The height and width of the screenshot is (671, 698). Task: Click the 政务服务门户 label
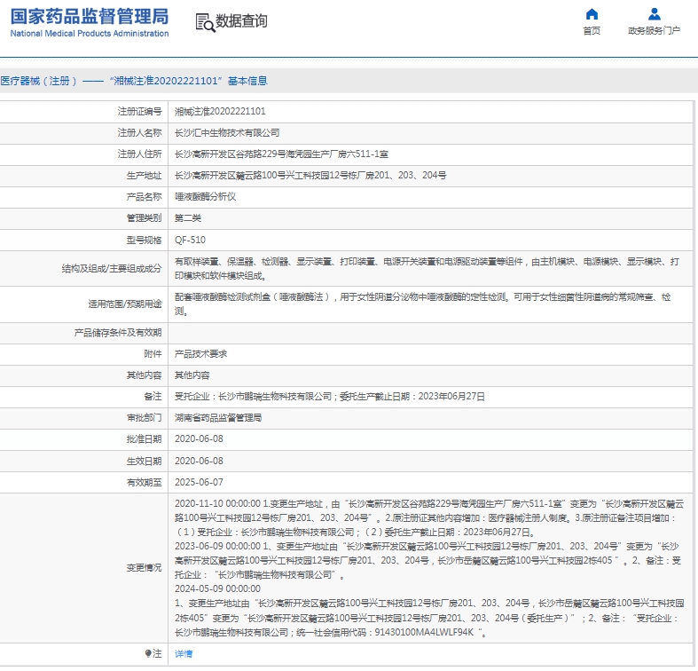(x=654, y=30)
